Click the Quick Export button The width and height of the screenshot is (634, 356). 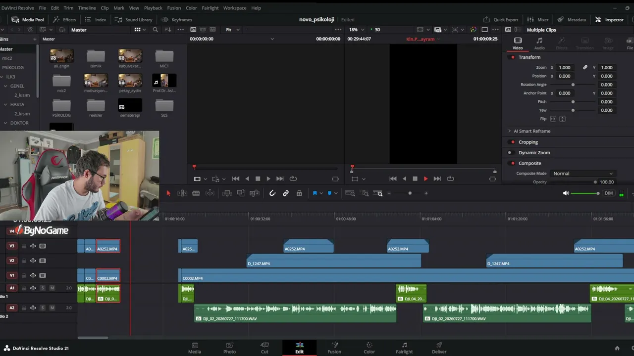point(501,20)
